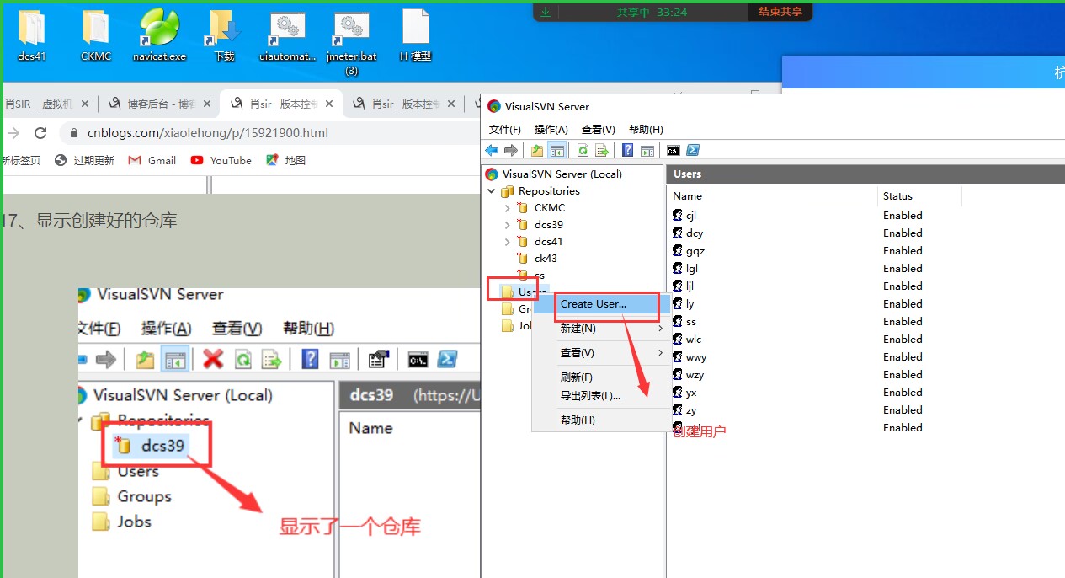1065x578 pixels.
Task: Click the Refresh icon in VisualSVN toolbar
Action: [x=583, y=151]
